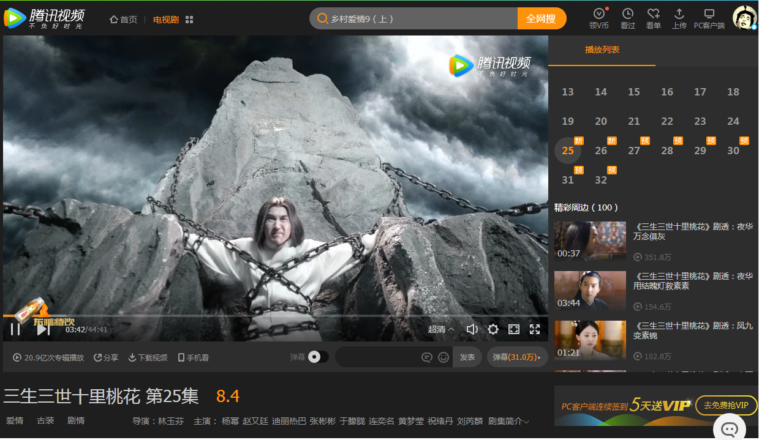This screenshot has width=759, height=440.
Task: Click the 发表 submit button
Action: pyautogui.click(x=467, y=357)
